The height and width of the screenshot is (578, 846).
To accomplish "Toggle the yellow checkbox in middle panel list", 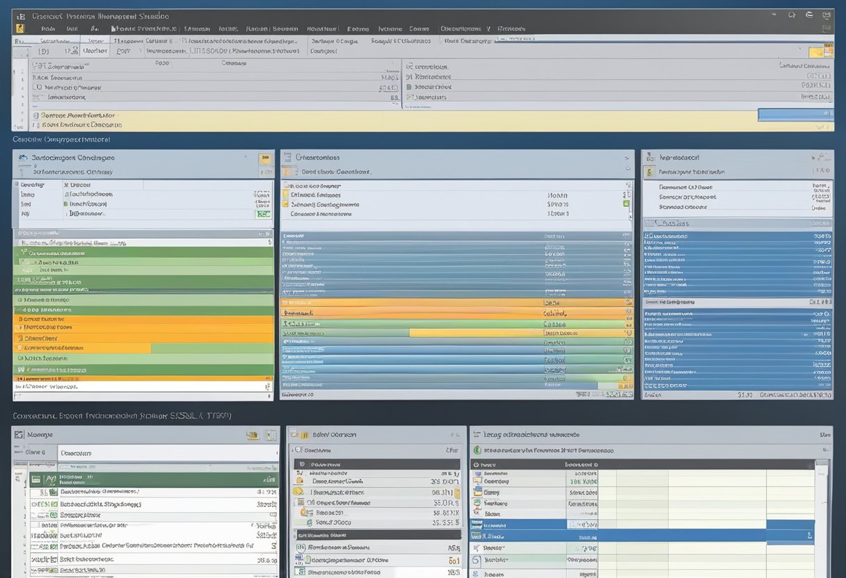I will click(x=285, y=204).
